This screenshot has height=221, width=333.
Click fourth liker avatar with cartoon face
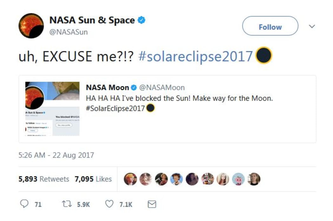(x=176, y=179)
